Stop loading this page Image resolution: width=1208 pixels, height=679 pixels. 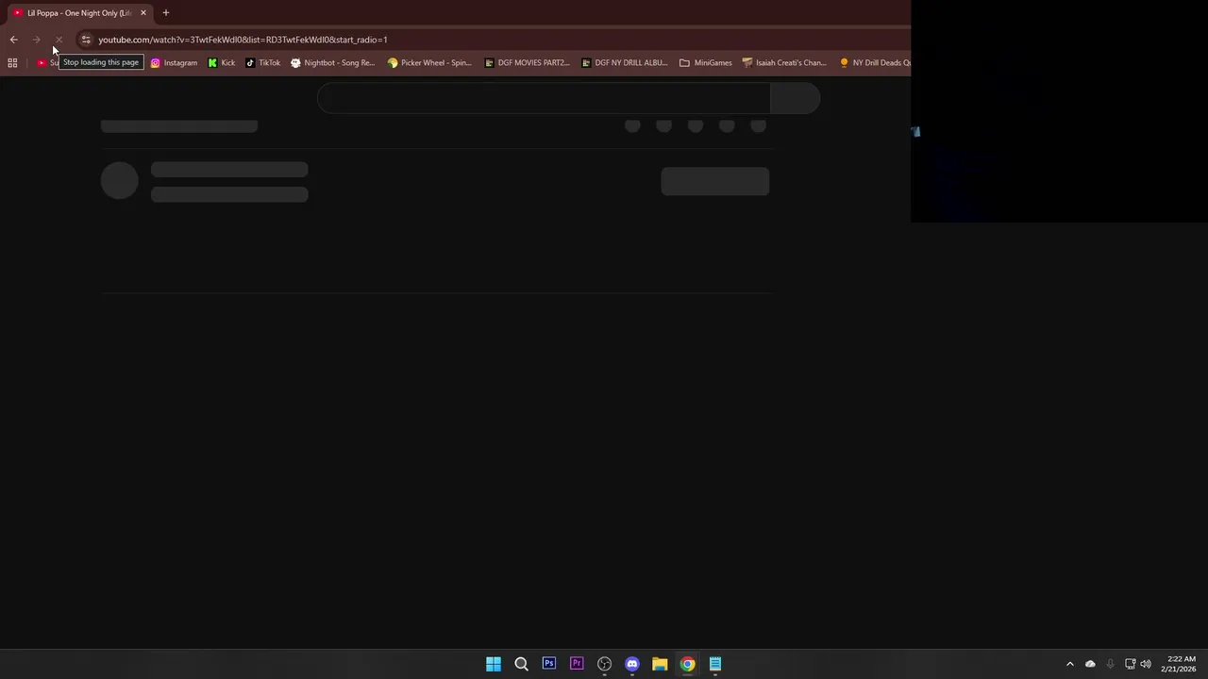point(58,40)
